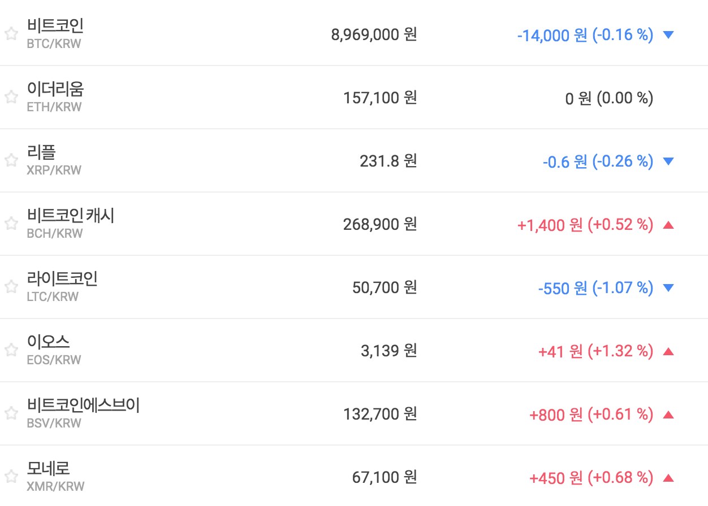Mark Ripple XRP/KRW as favorite
708x506 pixels.
[11, 160]
